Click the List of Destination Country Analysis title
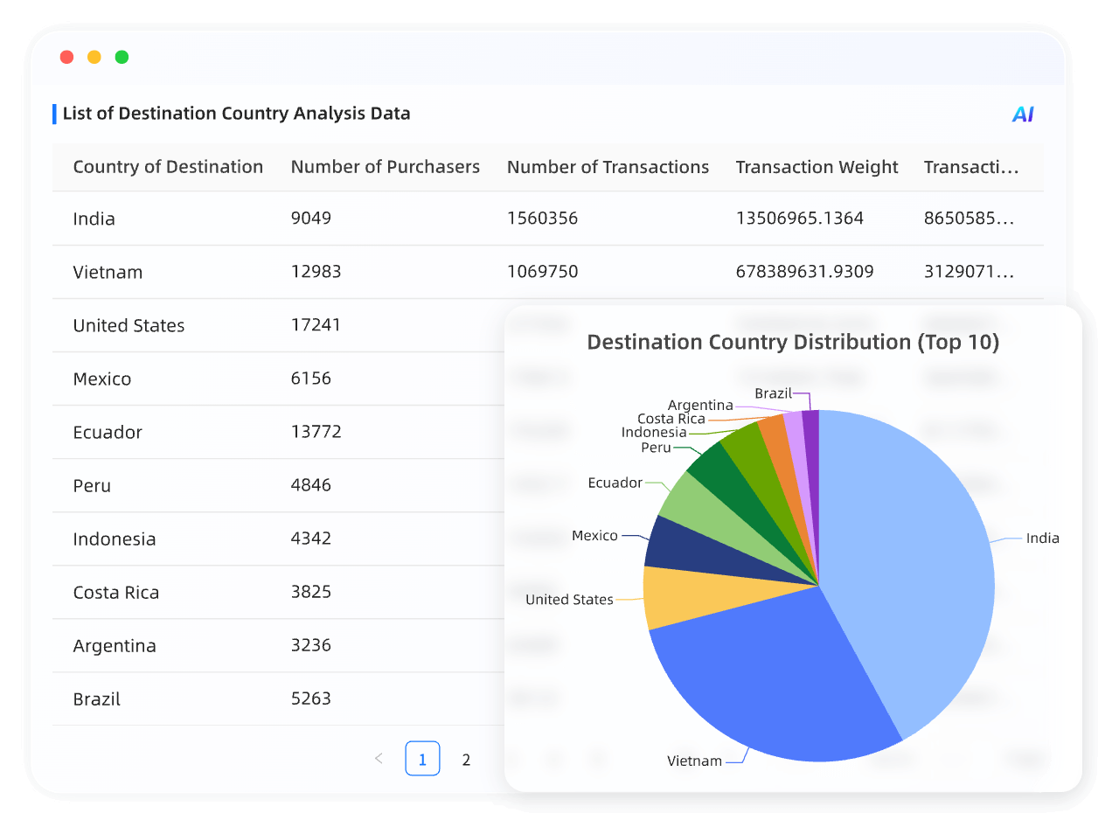This screenshot has width=1119, height=834. coord(238,114)
